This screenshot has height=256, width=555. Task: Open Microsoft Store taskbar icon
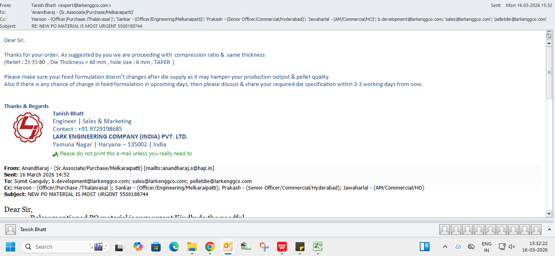tap(156, 247)
